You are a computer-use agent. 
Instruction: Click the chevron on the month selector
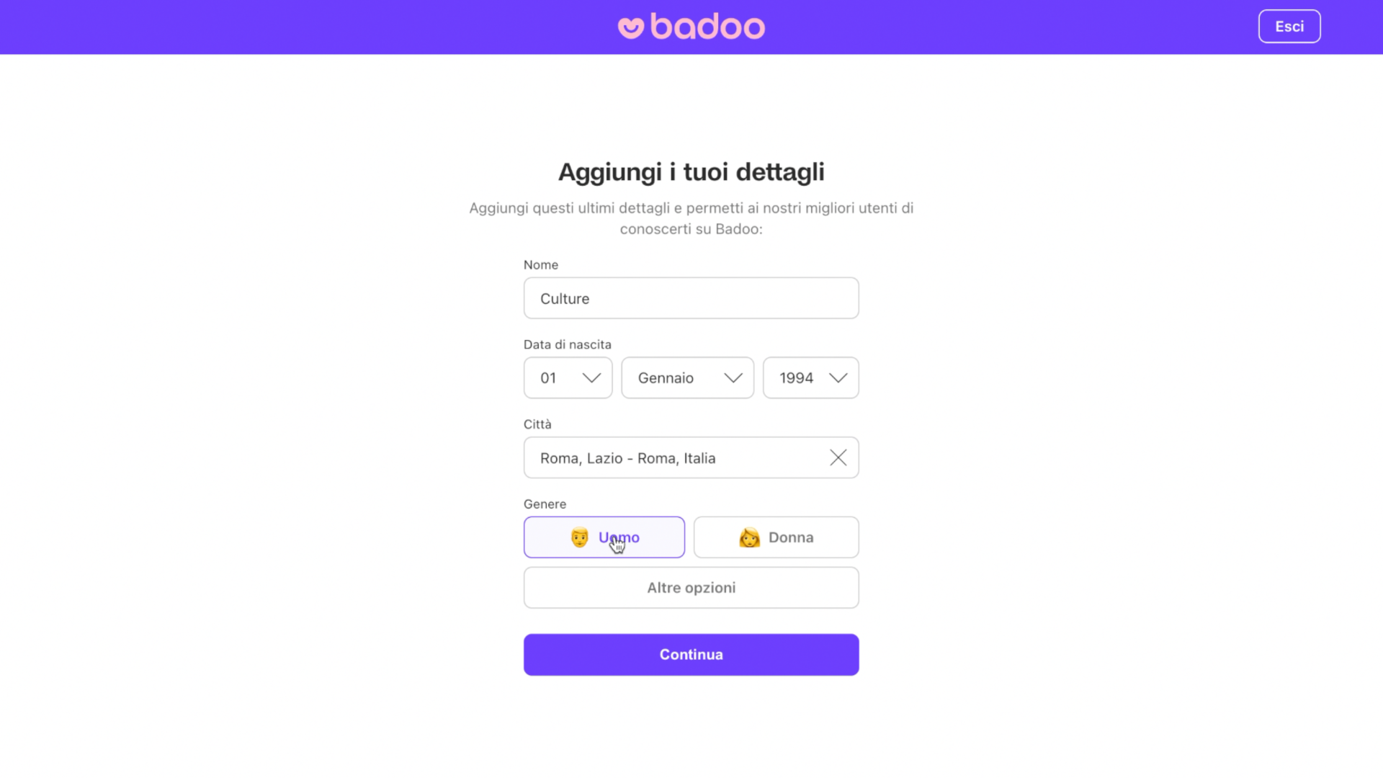tap(733, 377)
